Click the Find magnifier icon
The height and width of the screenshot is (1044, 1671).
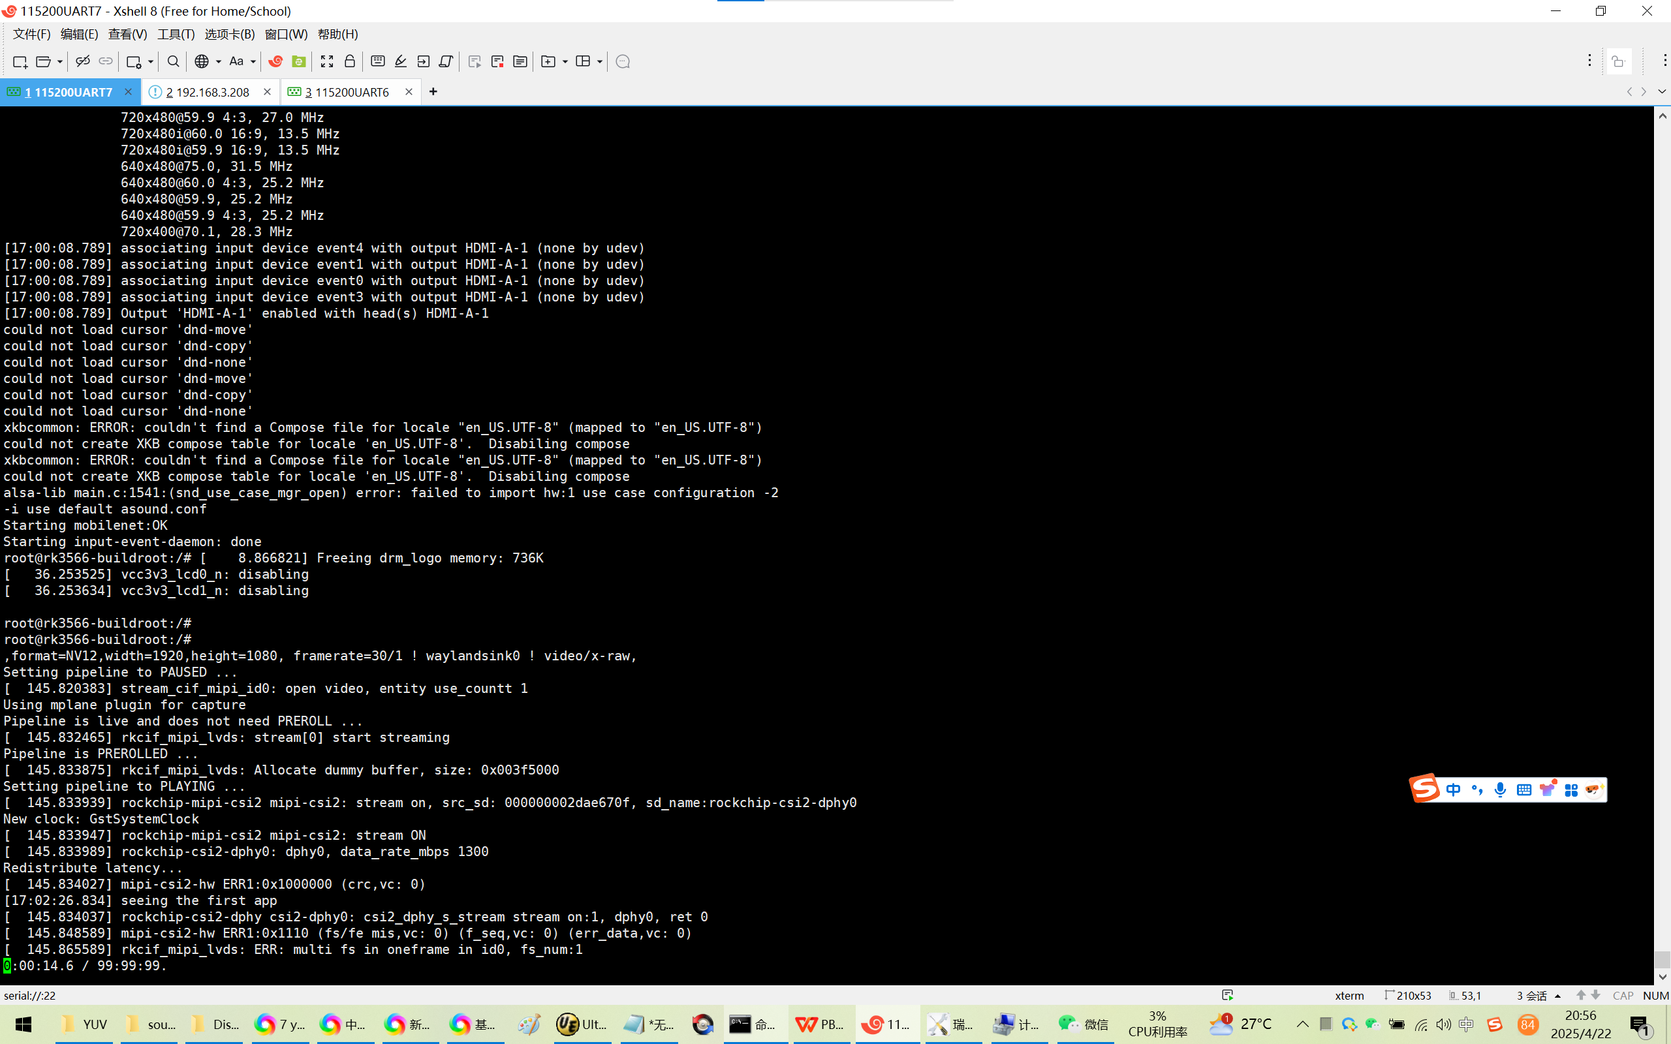click(174, 61)
